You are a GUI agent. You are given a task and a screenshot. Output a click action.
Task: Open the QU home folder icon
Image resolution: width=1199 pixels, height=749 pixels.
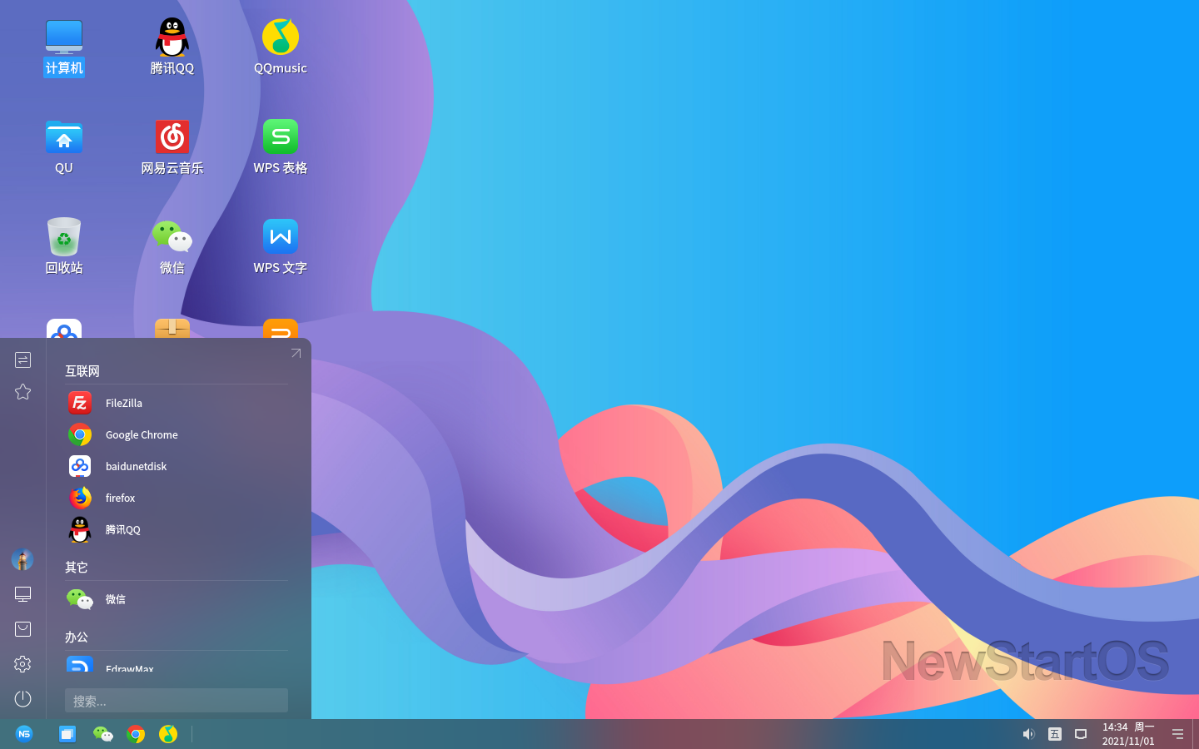point(64,147)
